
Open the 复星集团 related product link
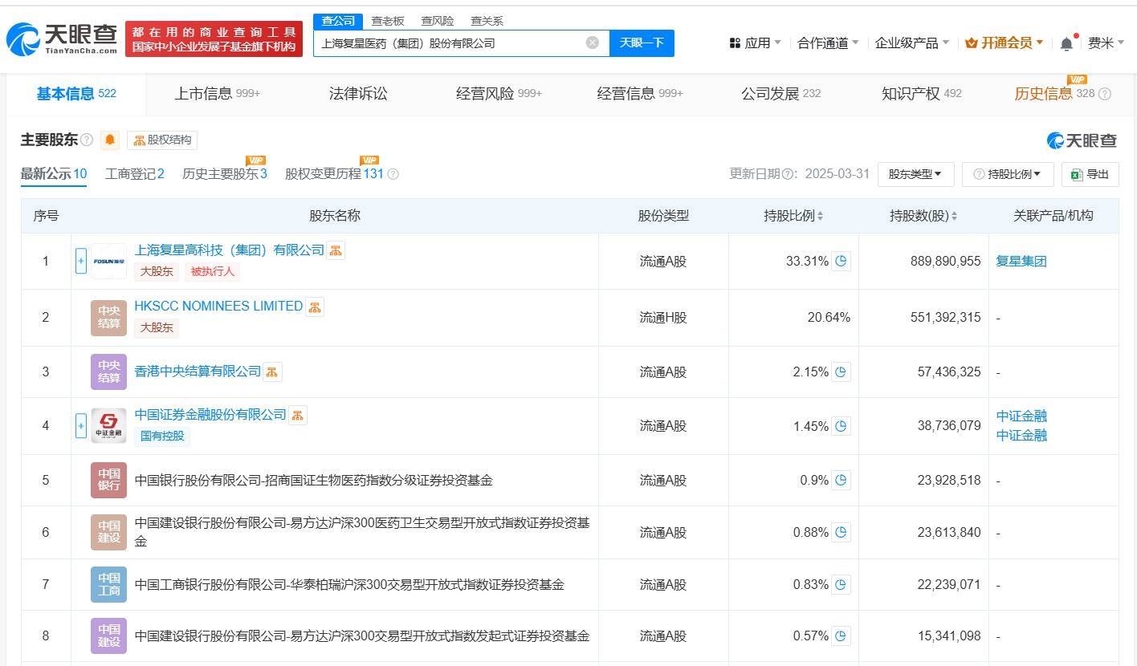click(1021, 261)
